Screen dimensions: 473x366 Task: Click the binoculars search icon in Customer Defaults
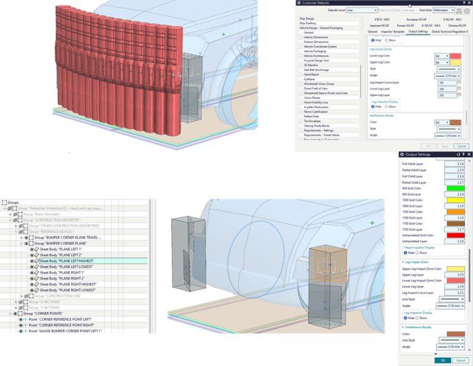tap(460, 10)
